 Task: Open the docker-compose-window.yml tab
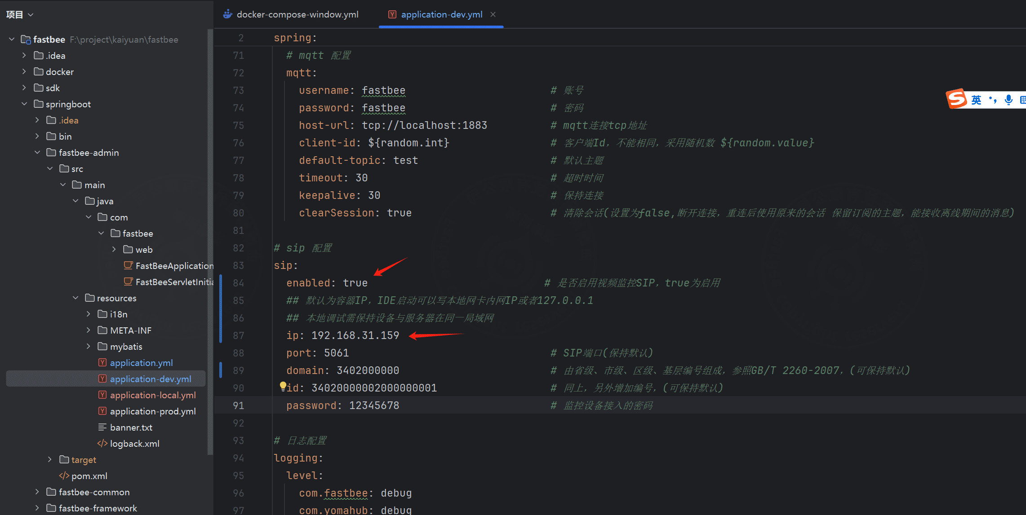click(291, 14)
